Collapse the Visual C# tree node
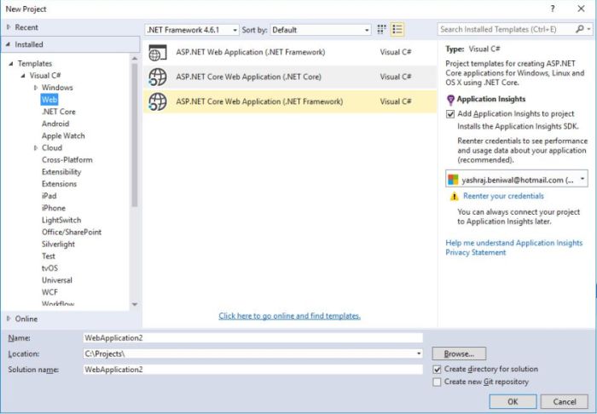 click(x=23, y=75)
